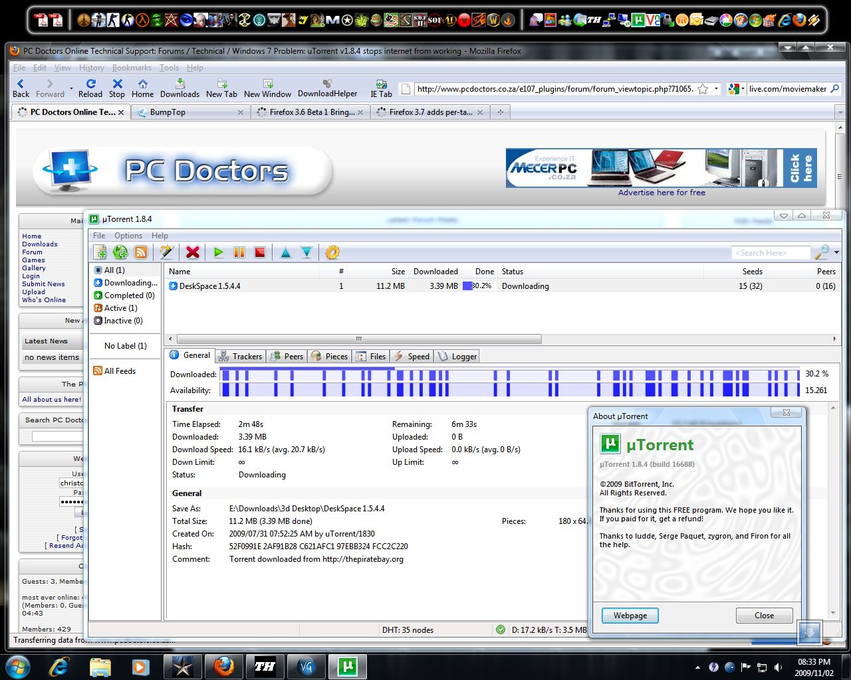Pause the torrent with the pause icon
This screenshot has height=680, width=851.
point(239,252)
